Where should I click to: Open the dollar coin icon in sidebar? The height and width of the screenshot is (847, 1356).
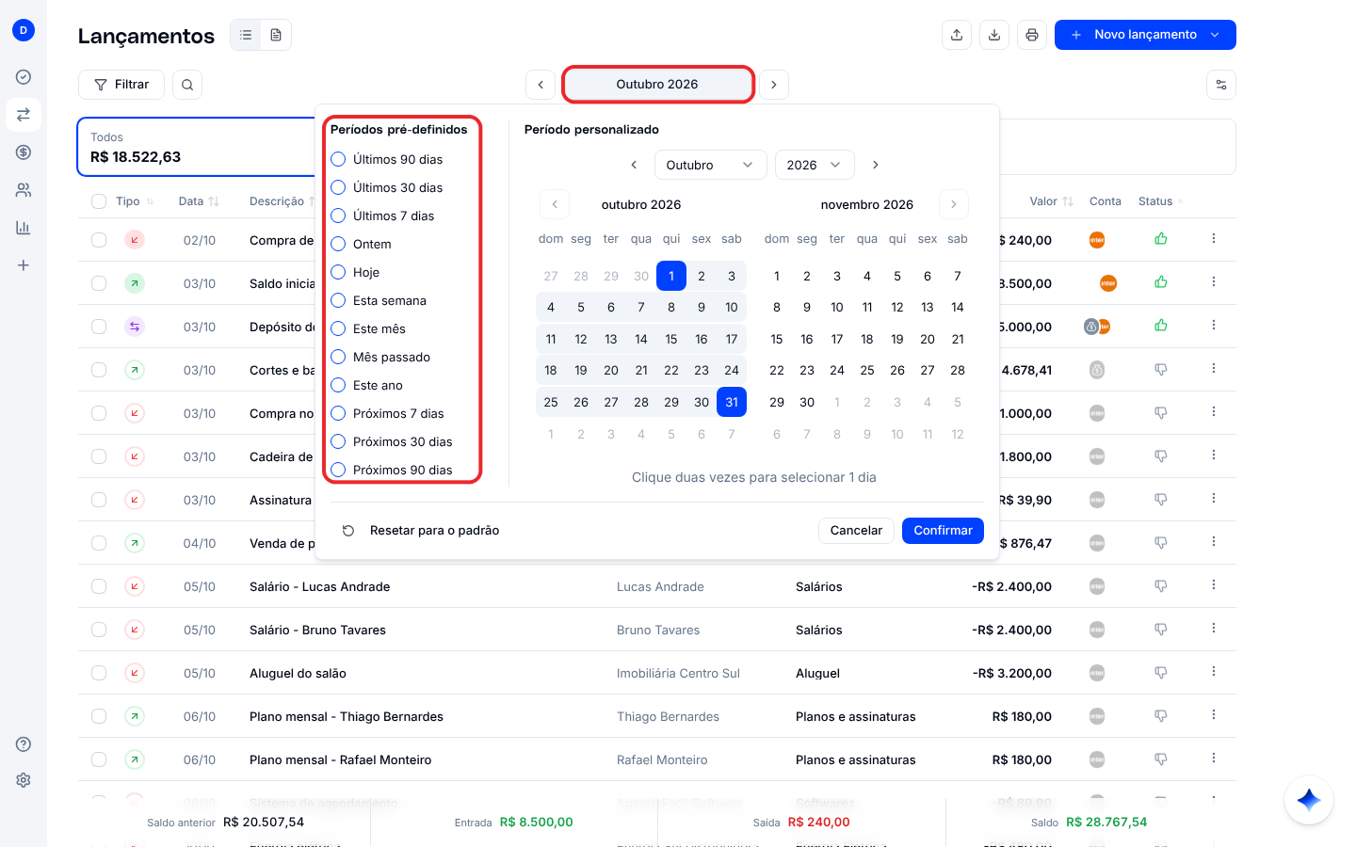click(x=24, y=152)
